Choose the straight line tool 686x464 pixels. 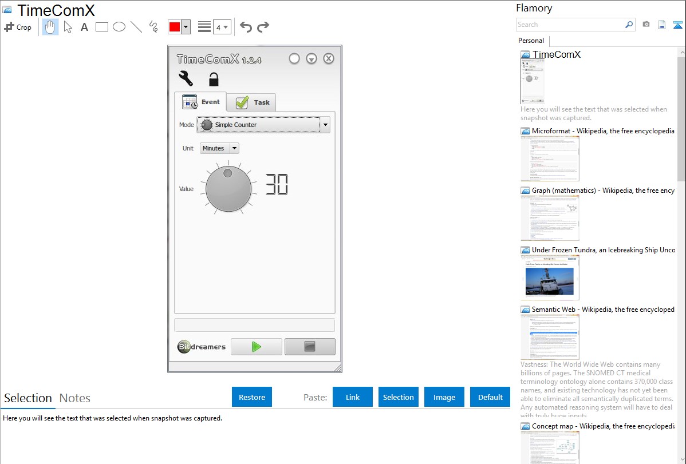(x=136, y=27)
